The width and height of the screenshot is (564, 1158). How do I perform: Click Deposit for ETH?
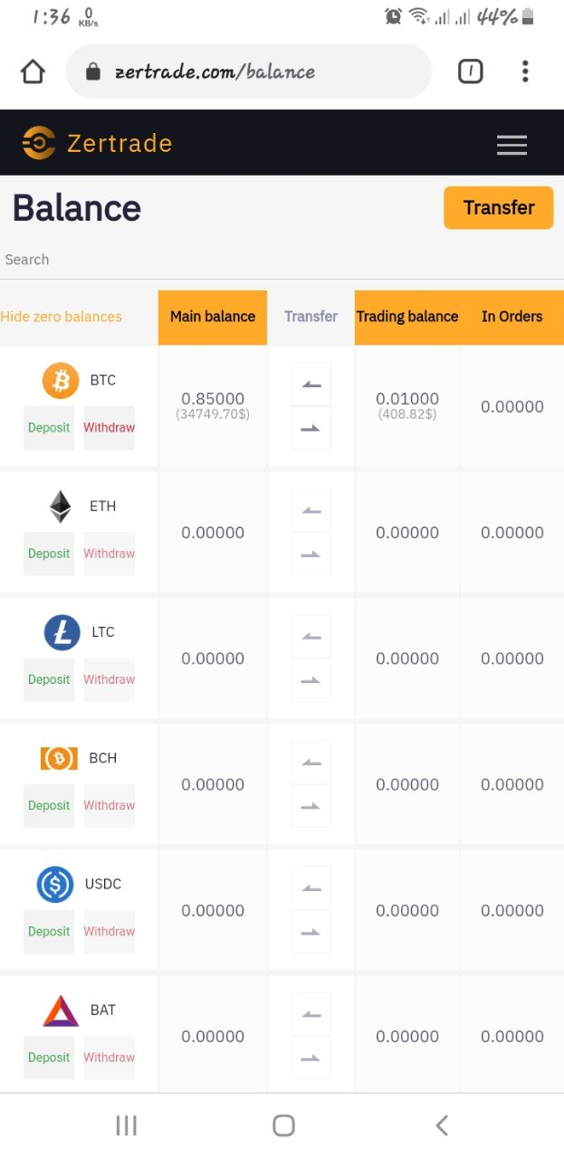click(49, 554)
